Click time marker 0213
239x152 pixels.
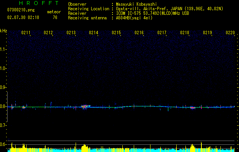[71, 33]
